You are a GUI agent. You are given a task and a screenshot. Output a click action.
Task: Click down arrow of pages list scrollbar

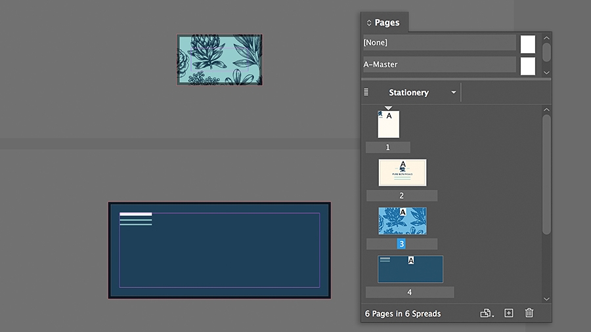[x=546, y=299]
